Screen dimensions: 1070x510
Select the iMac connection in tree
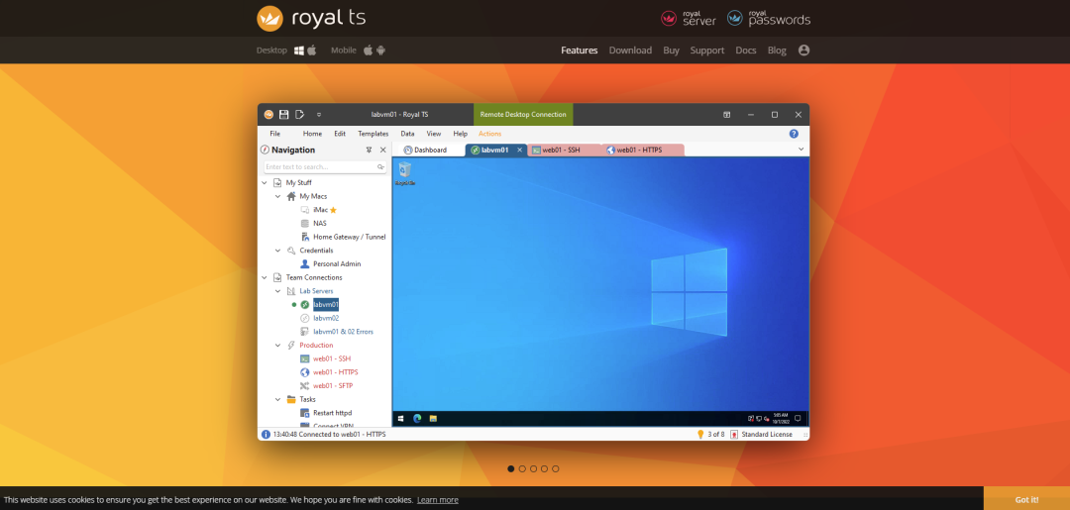319,210
